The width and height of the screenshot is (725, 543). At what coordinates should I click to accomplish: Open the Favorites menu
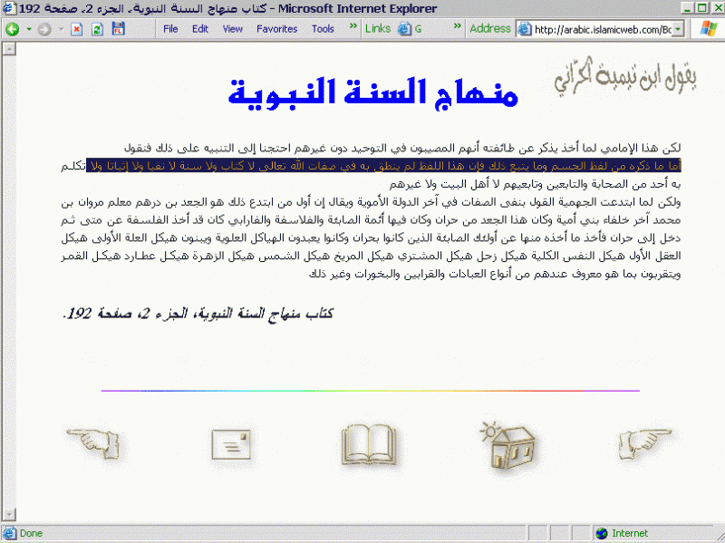pyautogui.click(x=276, y=29)
